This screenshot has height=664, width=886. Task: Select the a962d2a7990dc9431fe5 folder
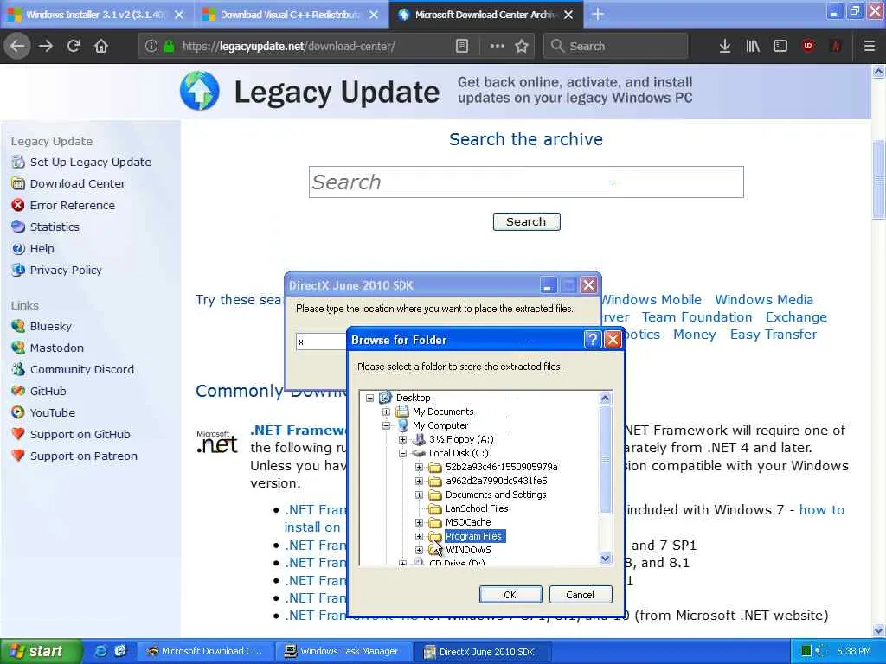tap(496, 481)
